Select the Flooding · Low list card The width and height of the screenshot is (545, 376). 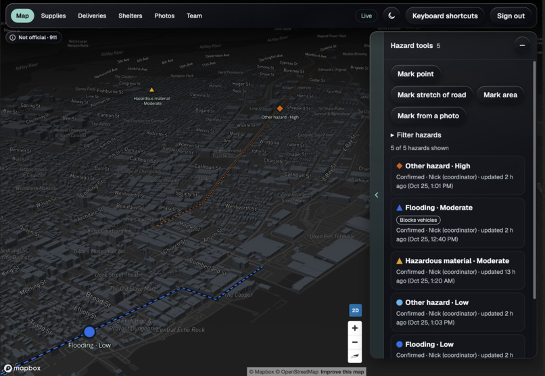point(457,346)
